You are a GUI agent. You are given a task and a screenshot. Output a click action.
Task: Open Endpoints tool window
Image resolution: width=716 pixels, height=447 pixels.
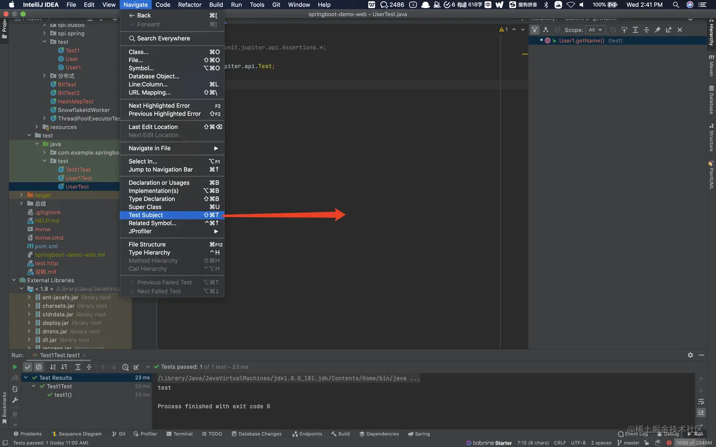[307, 434]
